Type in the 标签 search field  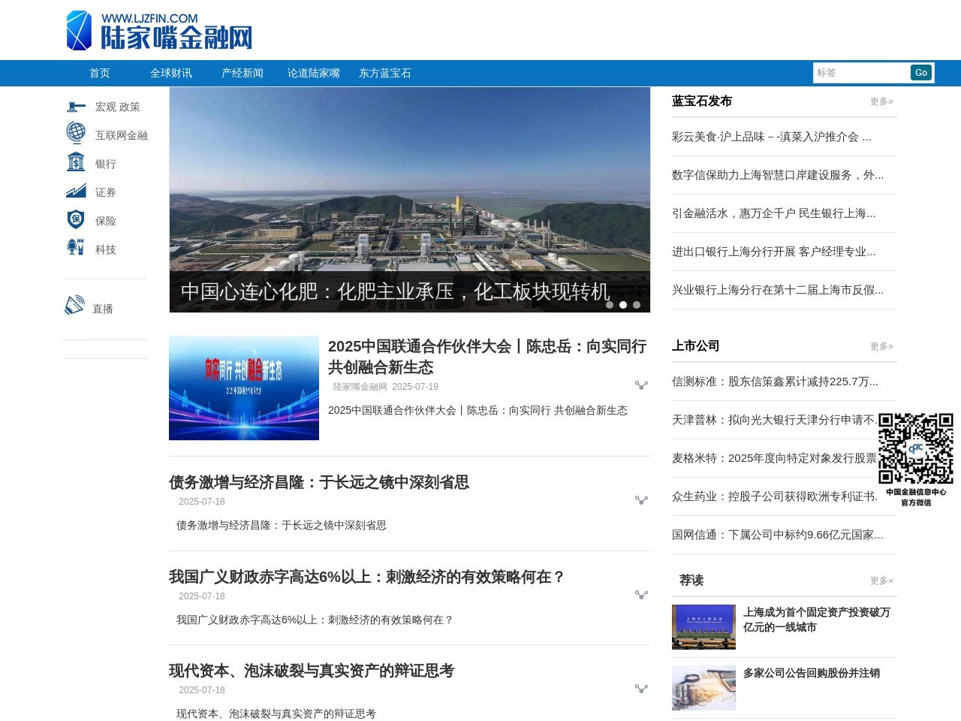click(860, 72)
